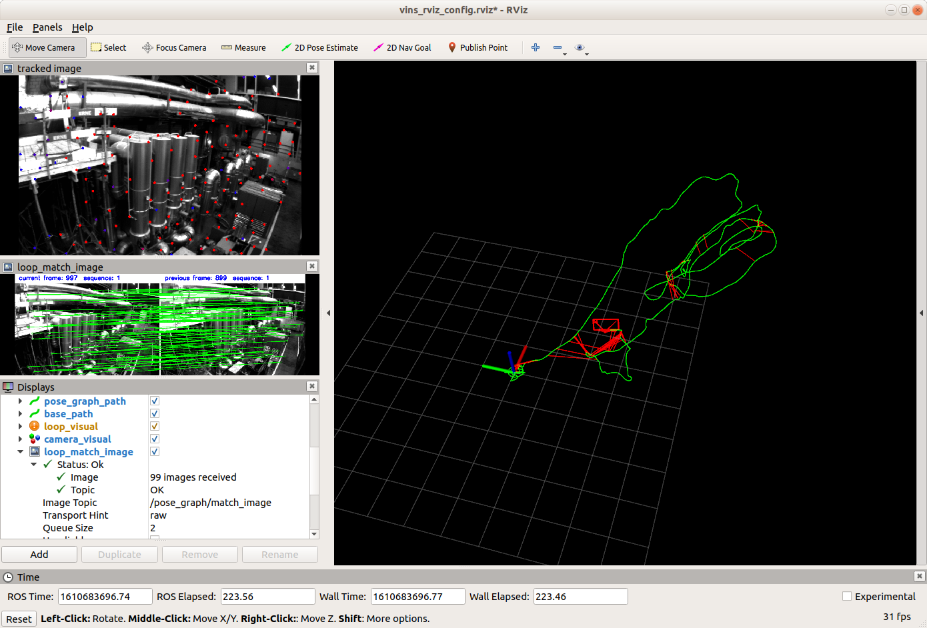Open the File menu
927x628 pixels.
[15, 27]
